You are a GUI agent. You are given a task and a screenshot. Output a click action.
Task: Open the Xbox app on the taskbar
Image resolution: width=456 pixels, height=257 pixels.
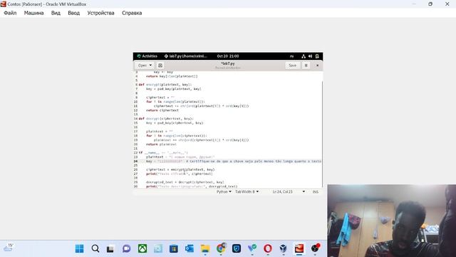point(142,248)
